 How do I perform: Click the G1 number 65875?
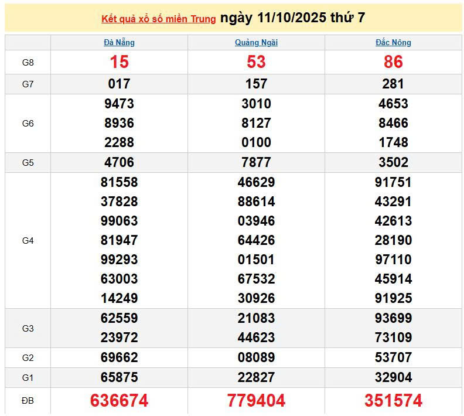[x=119, y=377]
